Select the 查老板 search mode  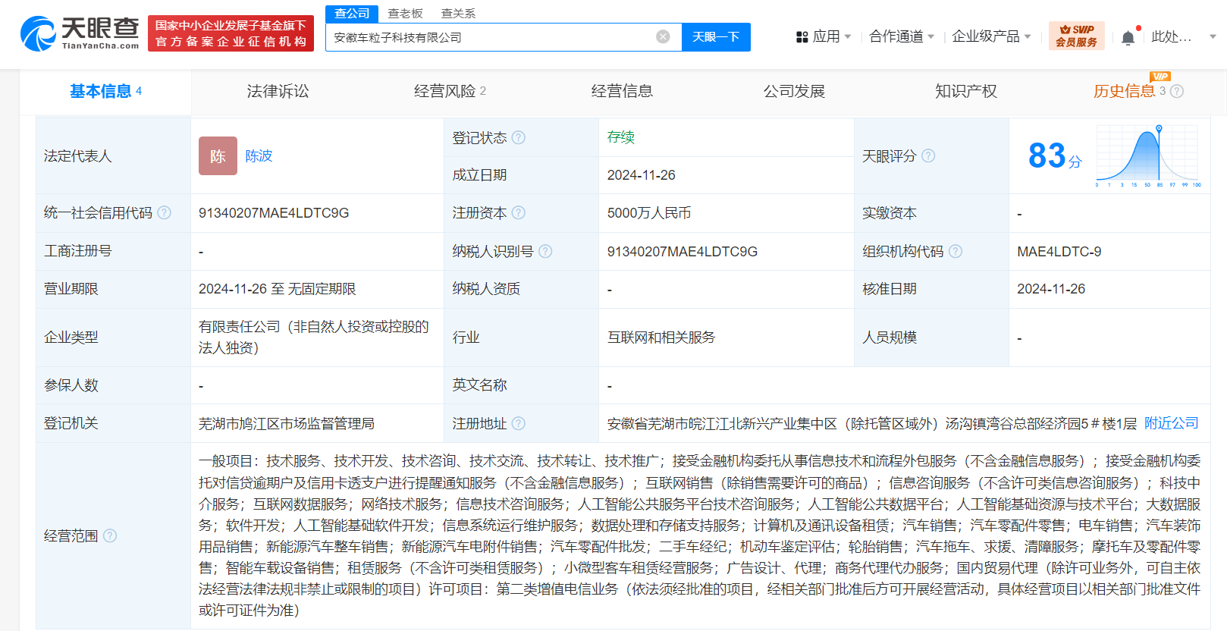coord(405,14)
